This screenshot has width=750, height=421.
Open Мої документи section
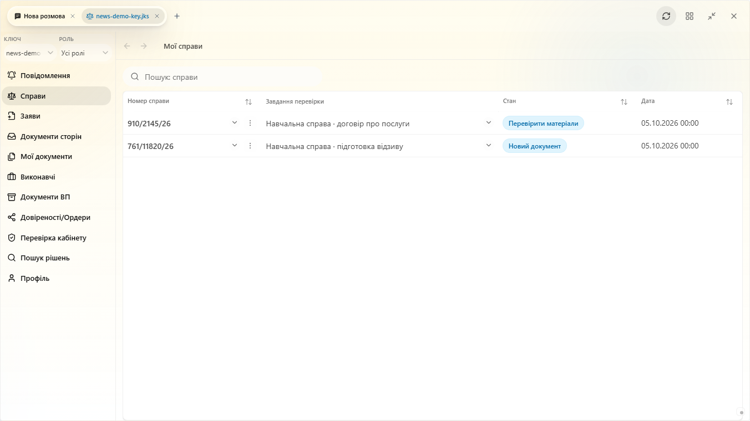pyautogui.click(x=57, y=156)
